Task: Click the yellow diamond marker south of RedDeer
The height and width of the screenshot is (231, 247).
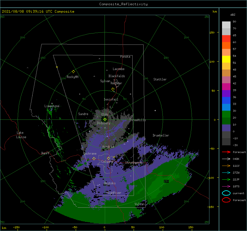Action: tap(113, 89)
